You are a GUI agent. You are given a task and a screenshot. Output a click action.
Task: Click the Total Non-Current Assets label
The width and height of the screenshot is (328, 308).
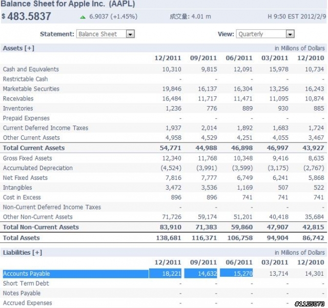[x=41, y=227]
